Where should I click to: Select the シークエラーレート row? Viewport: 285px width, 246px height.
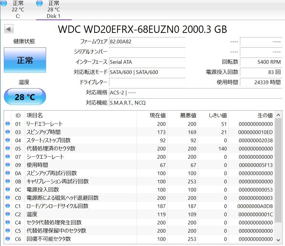(139, 157)
